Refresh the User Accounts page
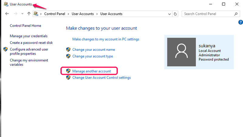The width and height of the screenshot is (243, 137). tap(175, 14)
